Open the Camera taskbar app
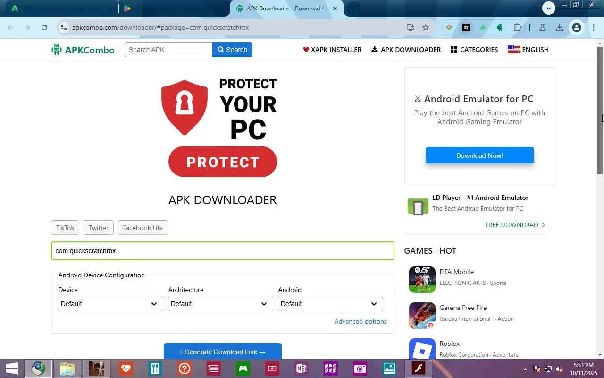Viewport: 604px width, 378px height. click(x=360, y=369)
